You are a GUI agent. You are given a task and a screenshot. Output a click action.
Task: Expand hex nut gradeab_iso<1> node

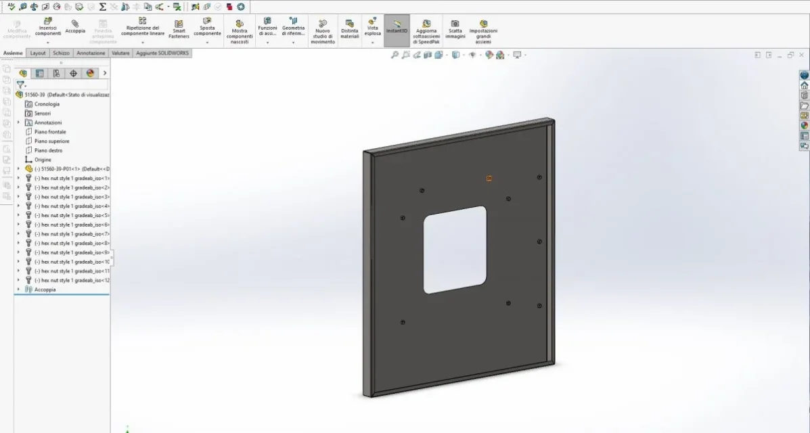18,178
